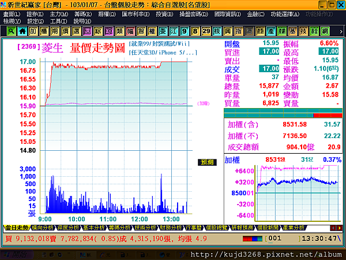Open the 期權(O) menu
Image resolution: width=346 pixels, height=260 pixels.
tap(107, 14)
